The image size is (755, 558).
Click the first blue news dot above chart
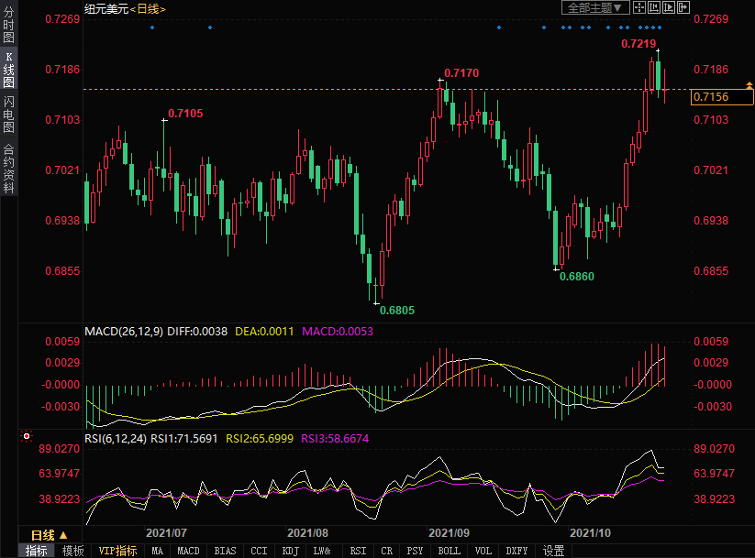152,27
